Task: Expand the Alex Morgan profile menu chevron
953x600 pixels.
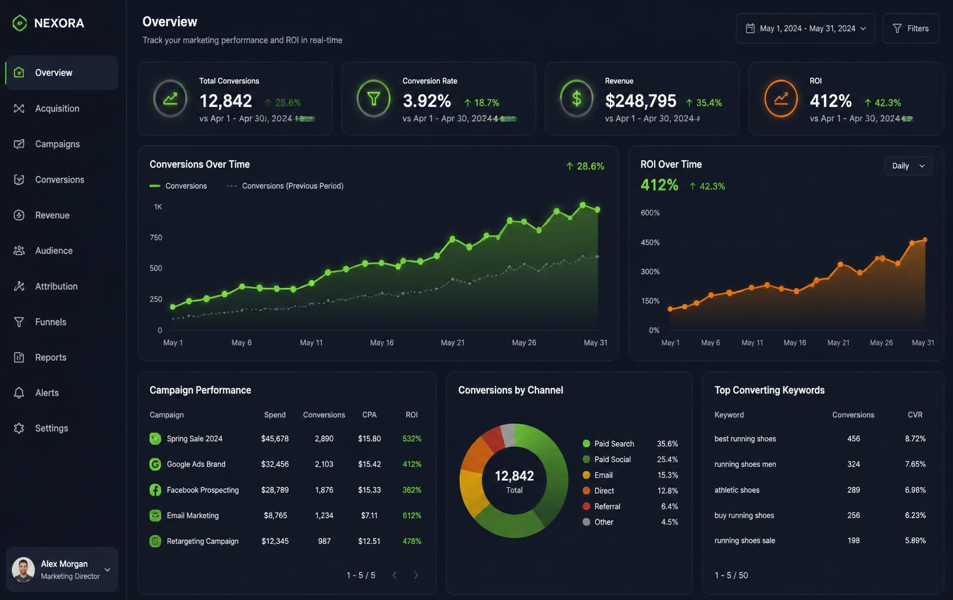Action: 107,570
